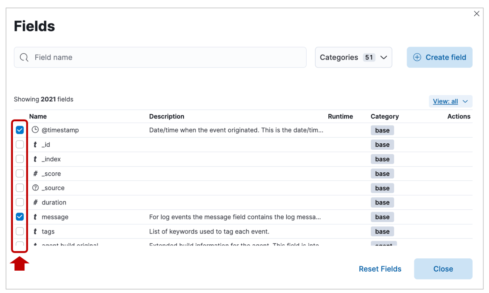Screen dimensions: 489x293
Task: Click the plus icon in Create field
Action: [417, 57]
